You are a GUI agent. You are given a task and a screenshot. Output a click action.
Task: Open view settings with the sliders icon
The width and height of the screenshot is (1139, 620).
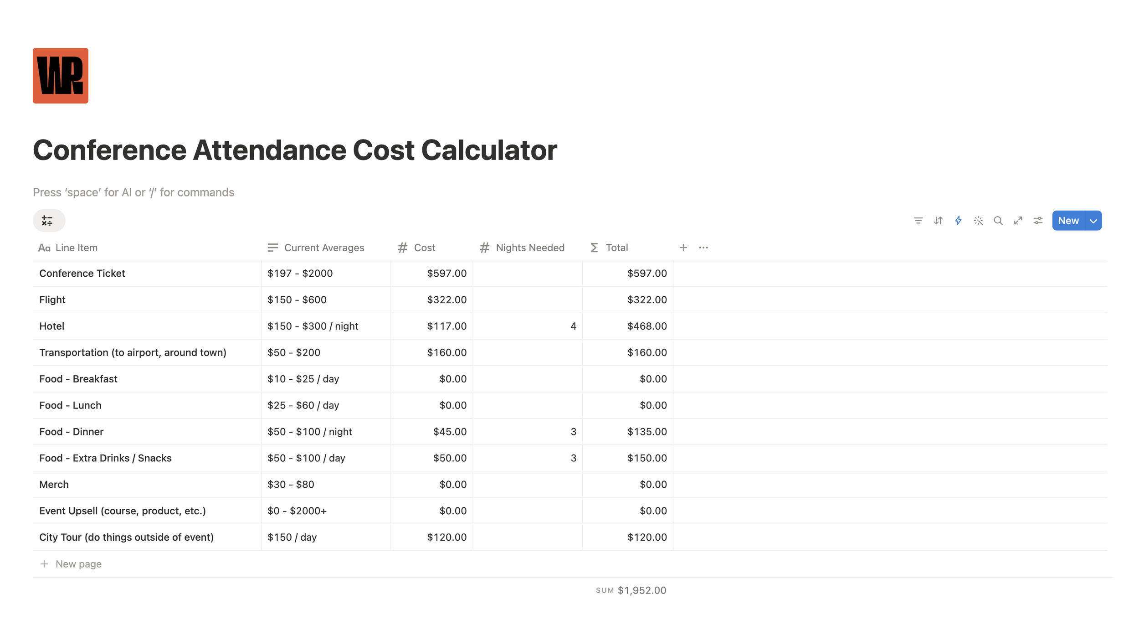click(1038, 221)
